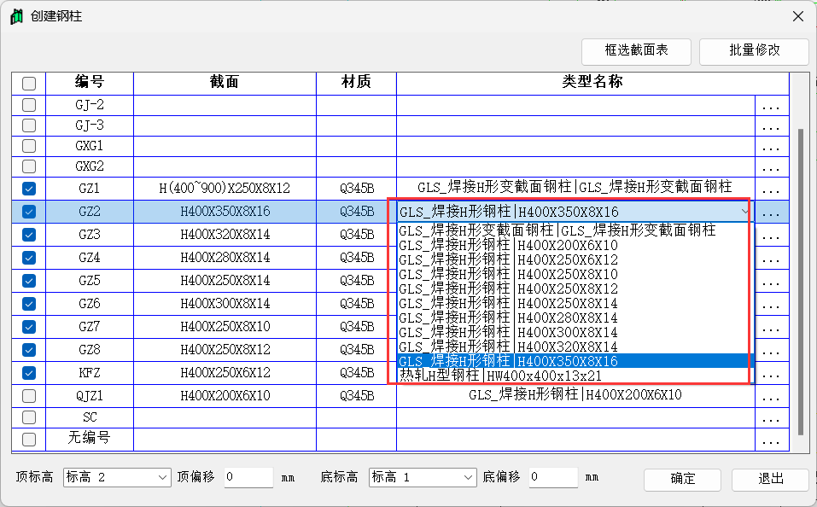The height and width of the screenshot is (507, 817).
Task: Click the ... button in GZ2 row
Action: pos(771,212)
